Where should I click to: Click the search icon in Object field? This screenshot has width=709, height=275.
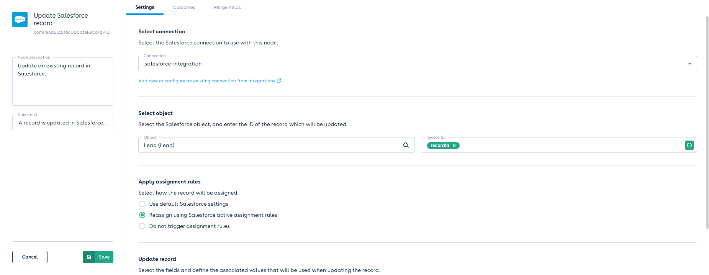pyautogui.click(x=406, y=145)
